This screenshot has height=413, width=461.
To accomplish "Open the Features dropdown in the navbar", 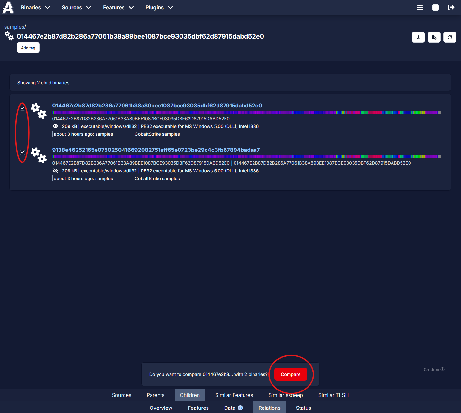I will (x=118, y=7).
